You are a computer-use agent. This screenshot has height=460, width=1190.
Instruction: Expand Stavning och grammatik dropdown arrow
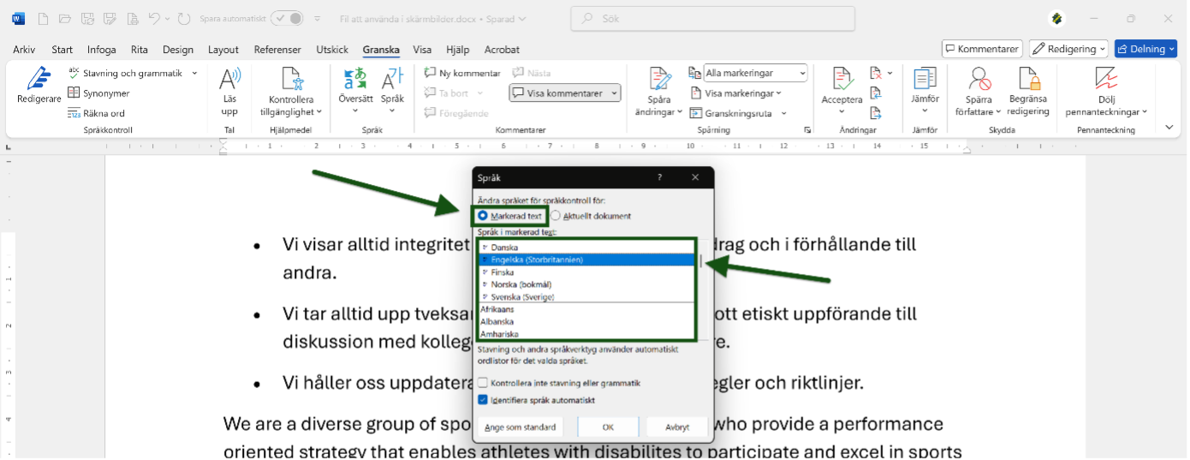coord(194,74)
